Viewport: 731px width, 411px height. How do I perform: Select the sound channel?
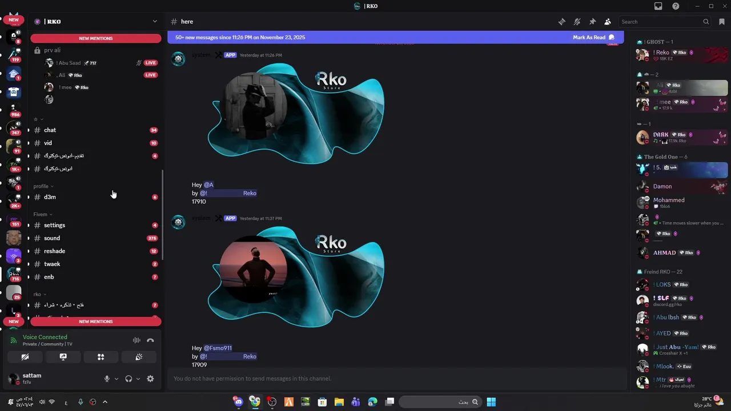click(96, 238)
